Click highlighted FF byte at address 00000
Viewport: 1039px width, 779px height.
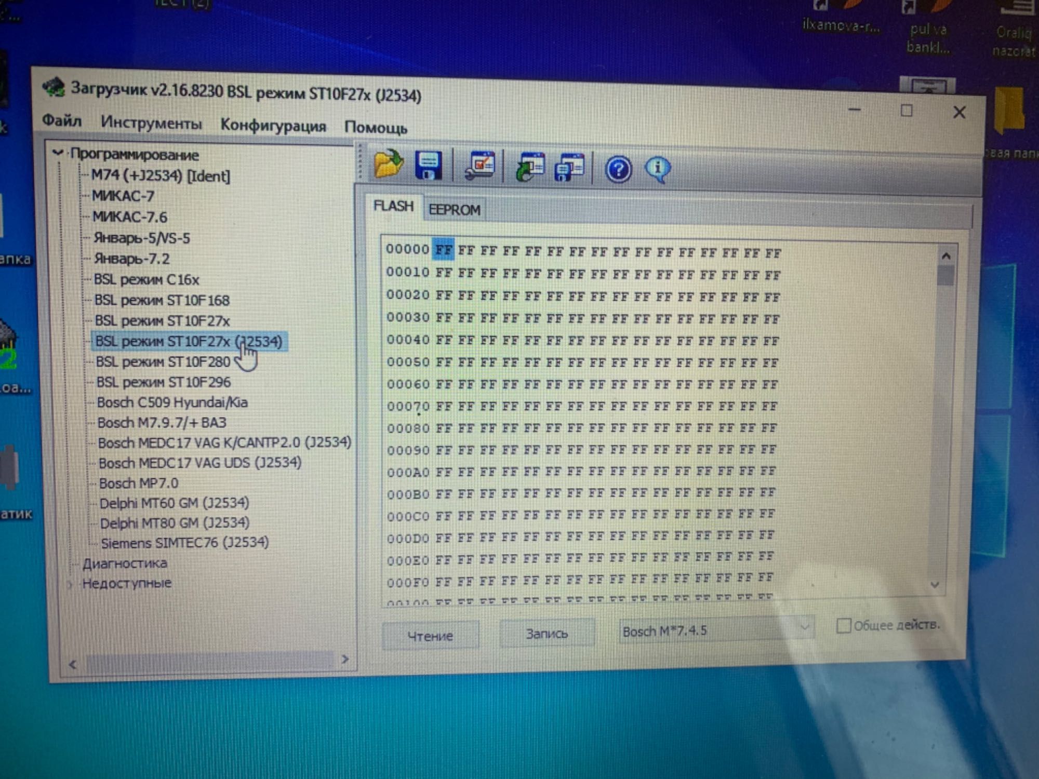[443, 249]
